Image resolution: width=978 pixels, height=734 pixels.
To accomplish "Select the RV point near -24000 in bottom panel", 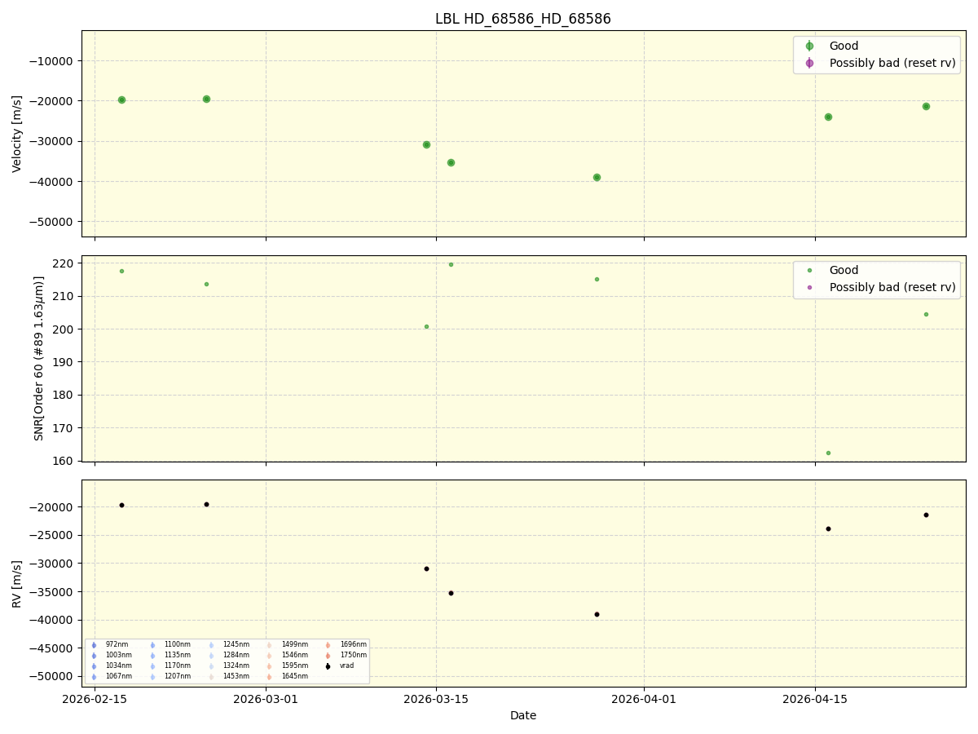I will 828,528.
